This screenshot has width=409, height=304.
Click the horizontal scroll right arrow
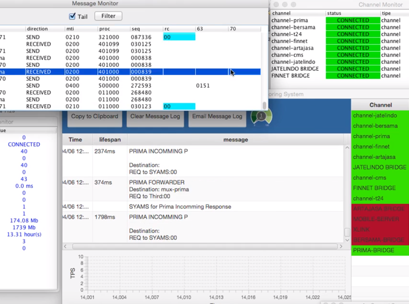[341, 246]
